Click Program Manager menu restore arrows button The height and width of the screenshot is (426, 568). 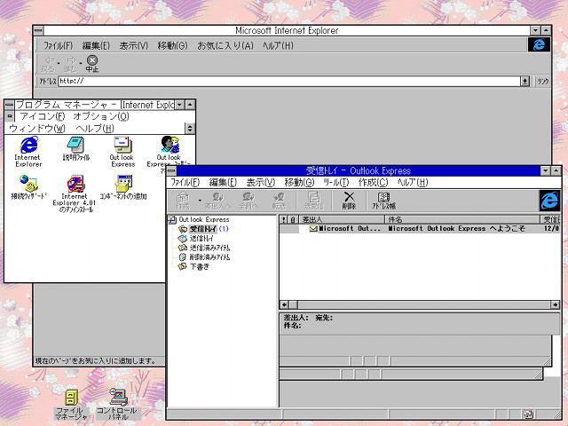(x=190, y=128)
